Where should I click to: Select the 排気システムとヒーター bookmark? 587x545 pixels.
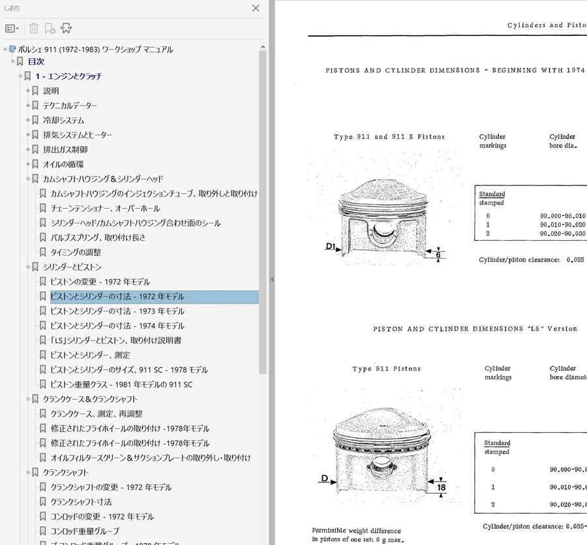(78, 135)
